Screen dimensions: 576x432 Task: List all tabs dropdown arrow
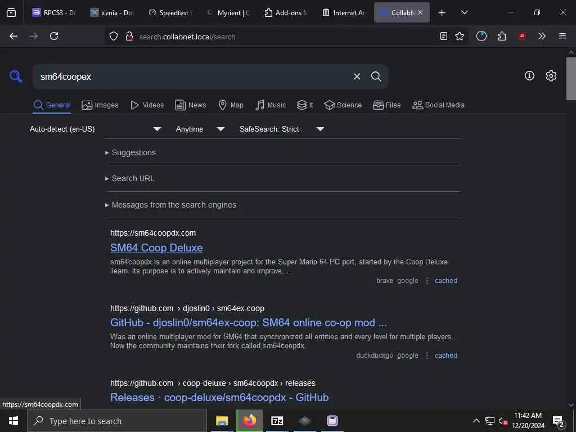point(464,12)
